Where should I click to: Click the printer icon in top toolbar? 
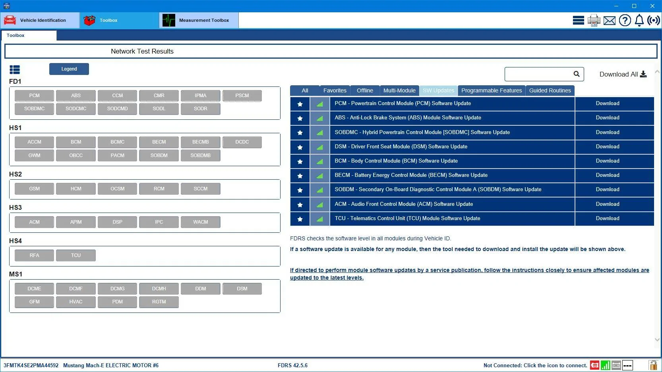(x=594, y=20)
